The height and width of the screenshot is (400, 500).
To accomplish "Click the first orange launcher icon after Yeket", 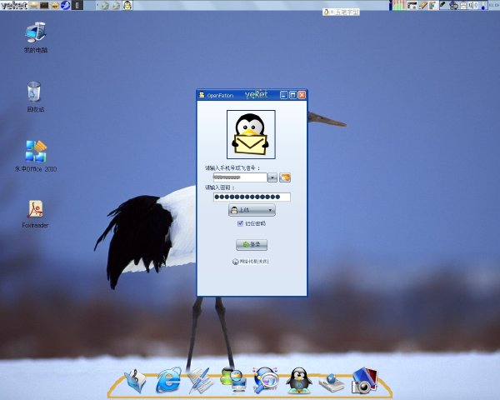I will click(34, 6).
